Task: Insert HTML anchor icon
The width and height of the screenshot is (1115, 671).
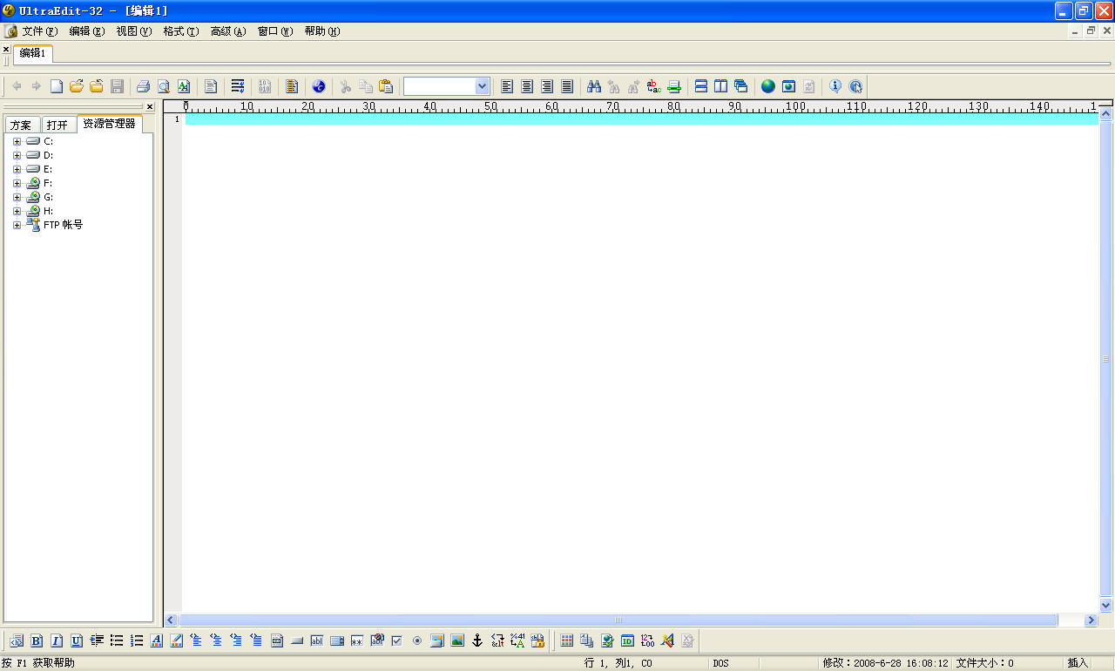Action: [x=477, y=640]
